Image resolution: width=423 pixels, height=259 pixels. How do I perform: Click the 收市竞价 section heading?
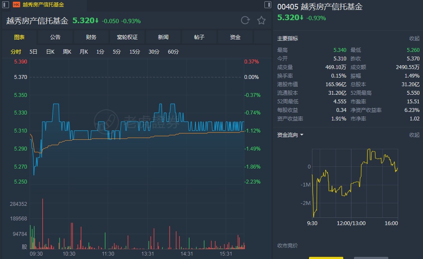click(288, 246)
